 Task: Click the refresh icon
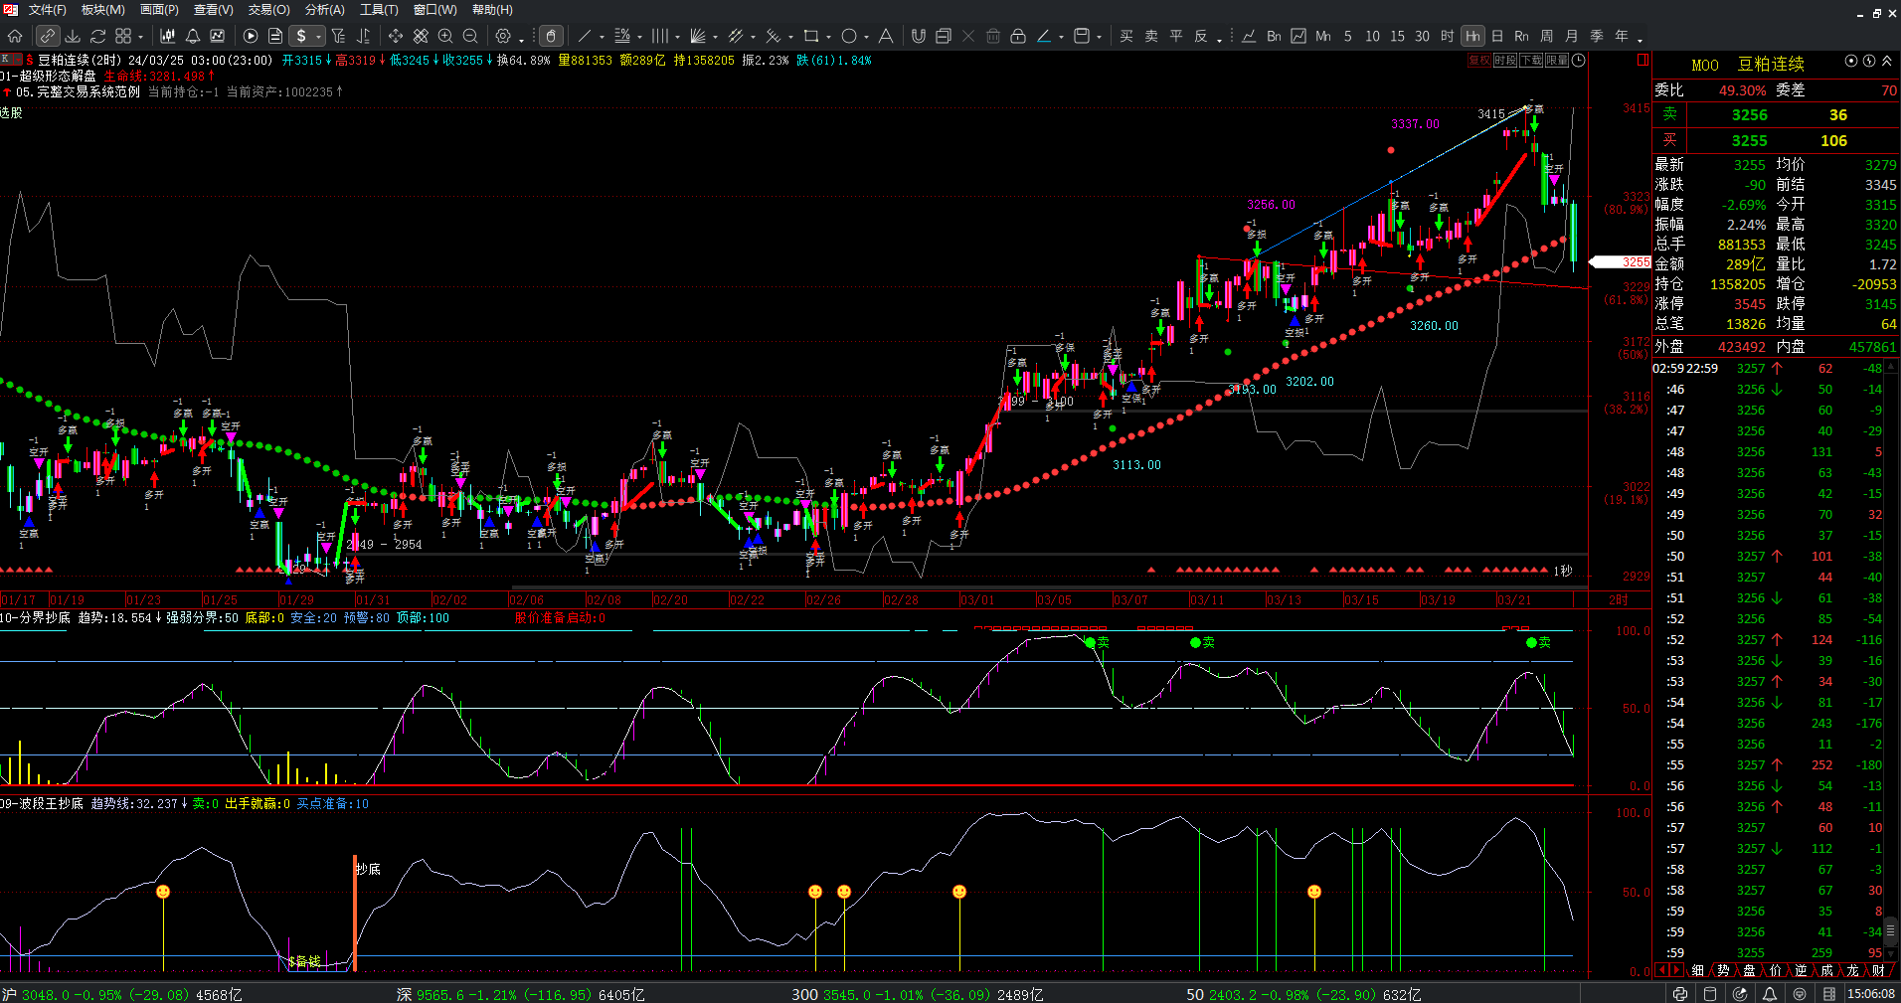[97, 36]
